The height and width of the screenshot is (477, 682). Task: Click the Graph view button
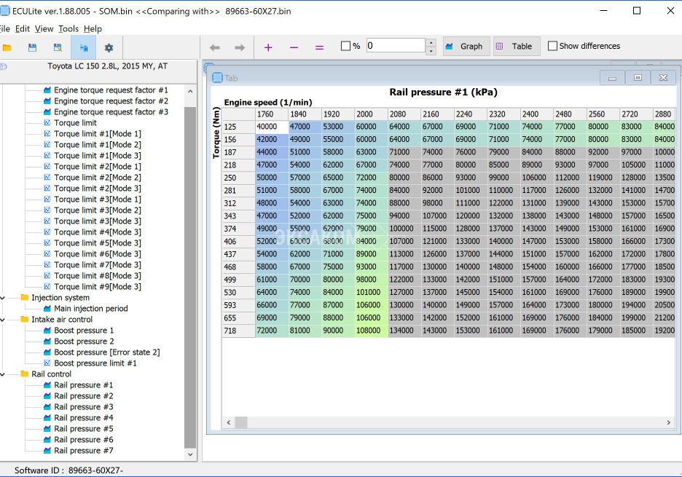tap(464, 46)
